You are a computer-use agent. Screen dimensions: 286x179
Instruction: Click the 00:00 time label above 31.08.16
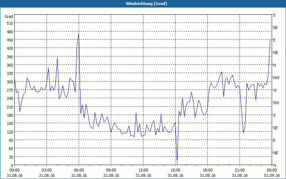pyautogui.click(x=14, y=170)
